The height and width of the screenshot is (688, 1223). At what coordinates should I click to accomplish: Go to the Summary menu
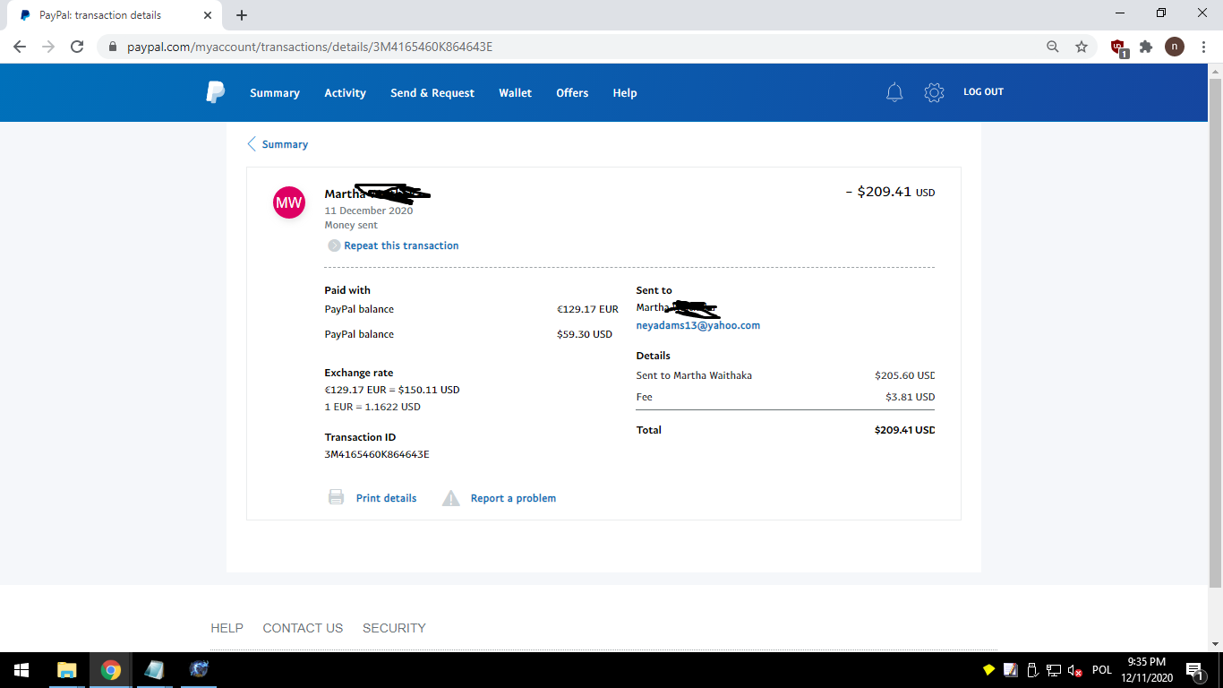275,93
